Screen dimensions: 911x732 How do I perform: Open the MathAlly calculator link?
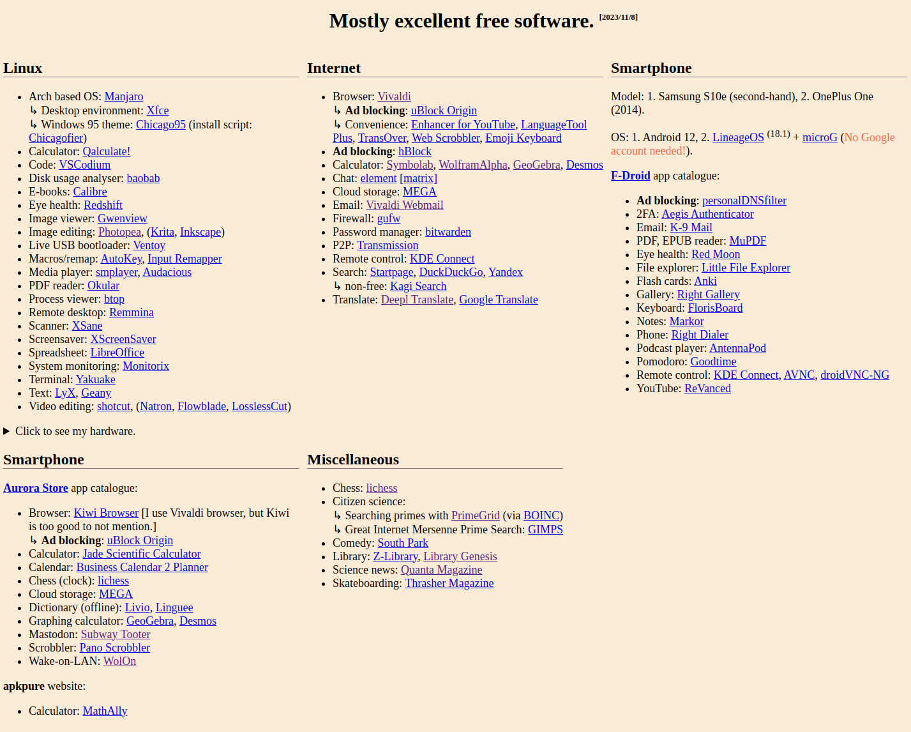pyautogui.click(x=105, y=711)
